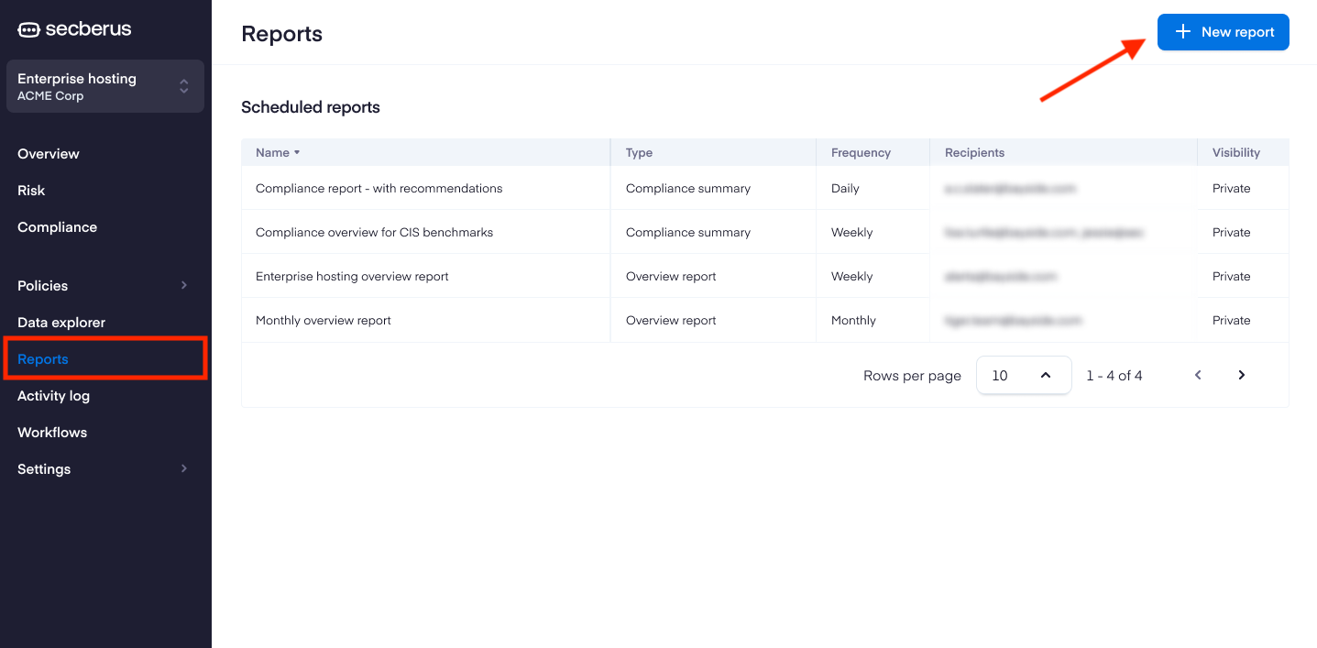This screenshot has height=648, width=1317.
Task: Click the Recipients column header
Action: pos(974,153)
